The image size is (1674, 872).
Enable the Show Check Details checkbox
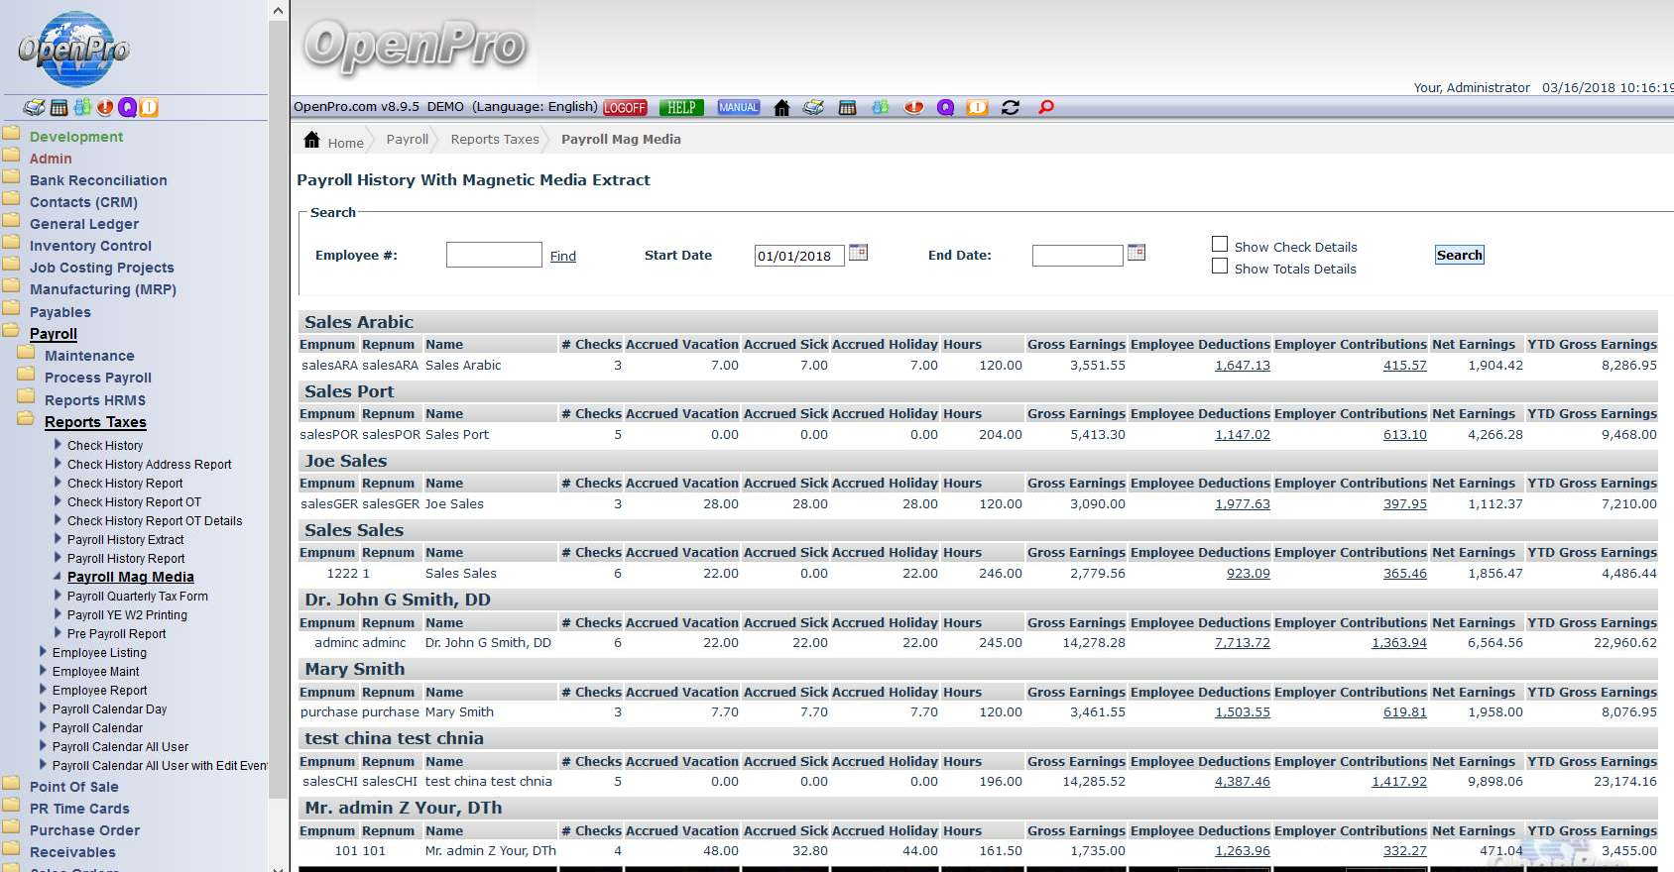point(1220,245)
